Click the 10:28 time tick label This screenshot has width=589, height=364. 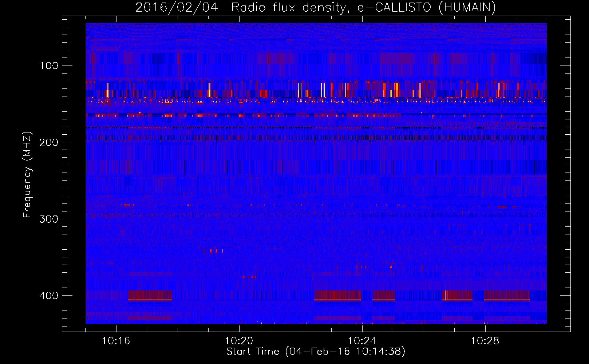click(485, 341)
